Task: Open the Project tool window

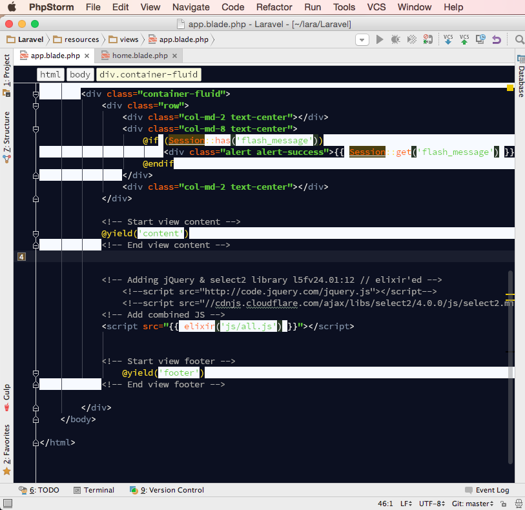Action: tap(6, 75)
